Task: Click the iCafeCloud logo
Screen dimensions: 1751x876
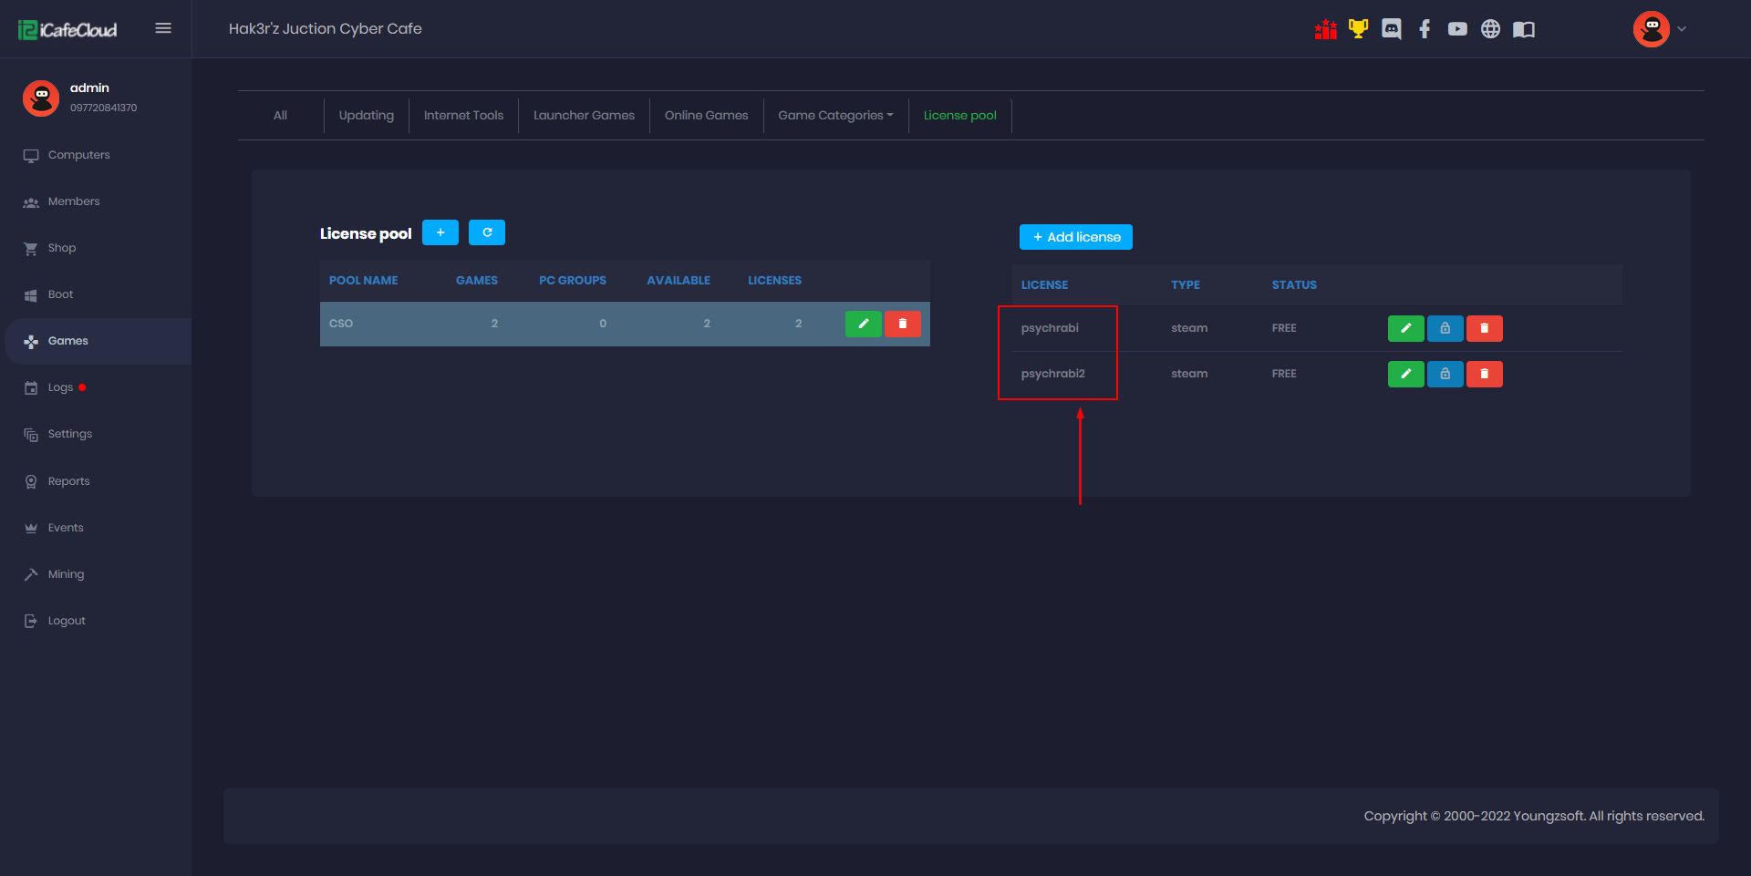Action: point(67,30)
